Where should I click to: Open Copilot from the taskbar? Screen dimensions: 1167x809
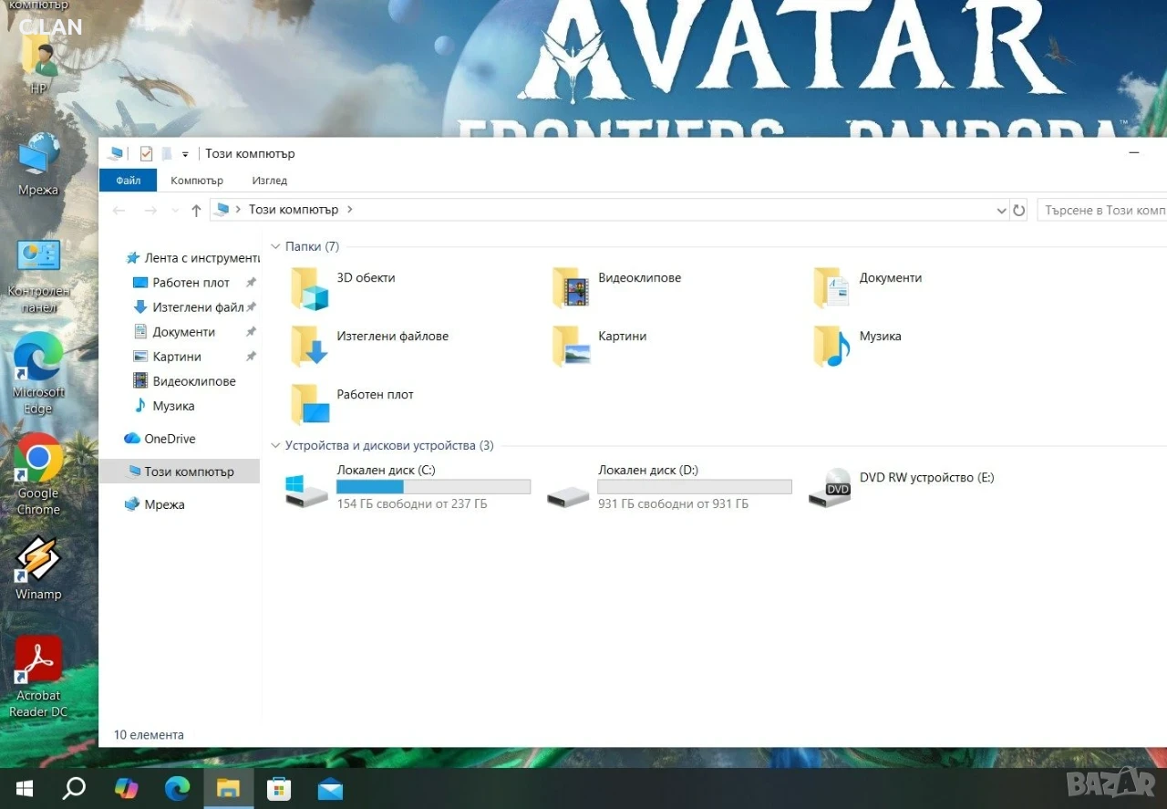pyautogui.click(x=126, y=788)
